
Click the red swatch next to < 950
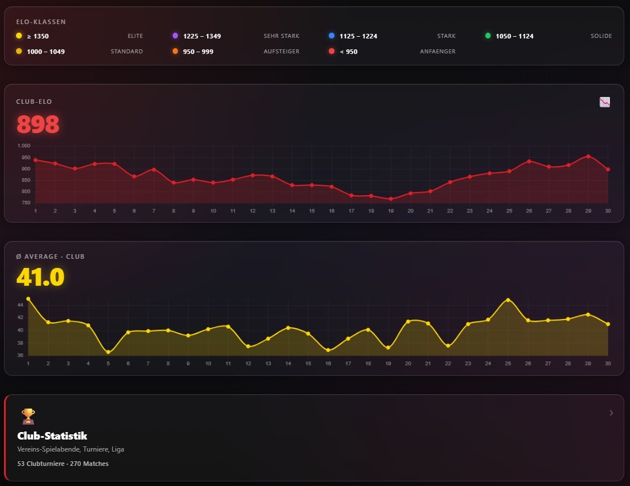332,51
